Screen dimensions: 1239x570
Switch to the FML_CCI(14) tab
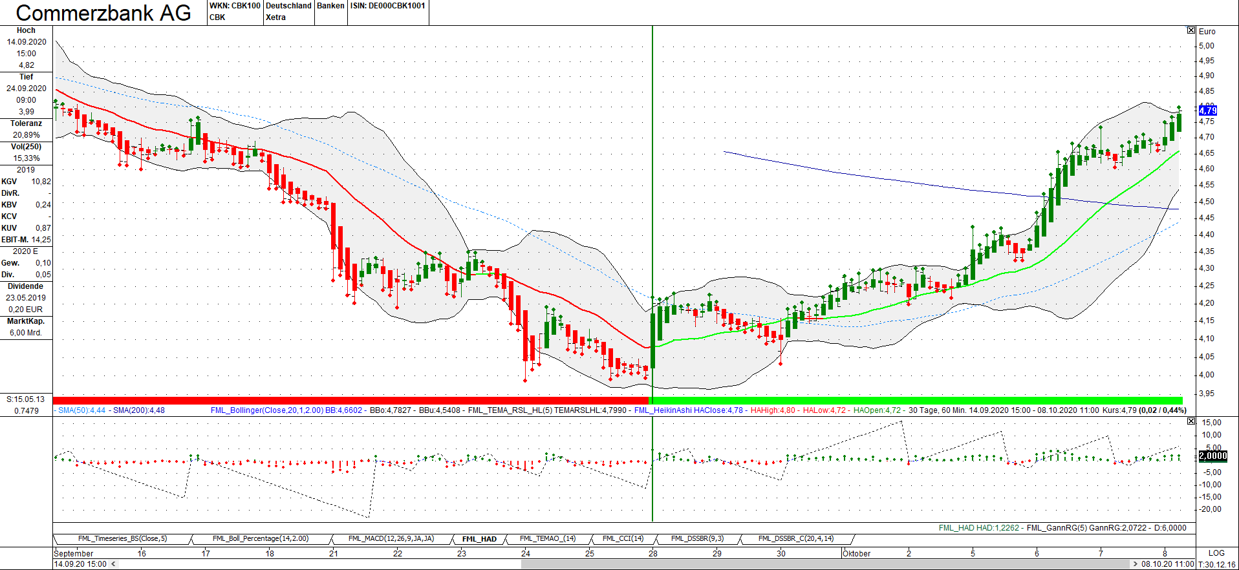(623, 539)
